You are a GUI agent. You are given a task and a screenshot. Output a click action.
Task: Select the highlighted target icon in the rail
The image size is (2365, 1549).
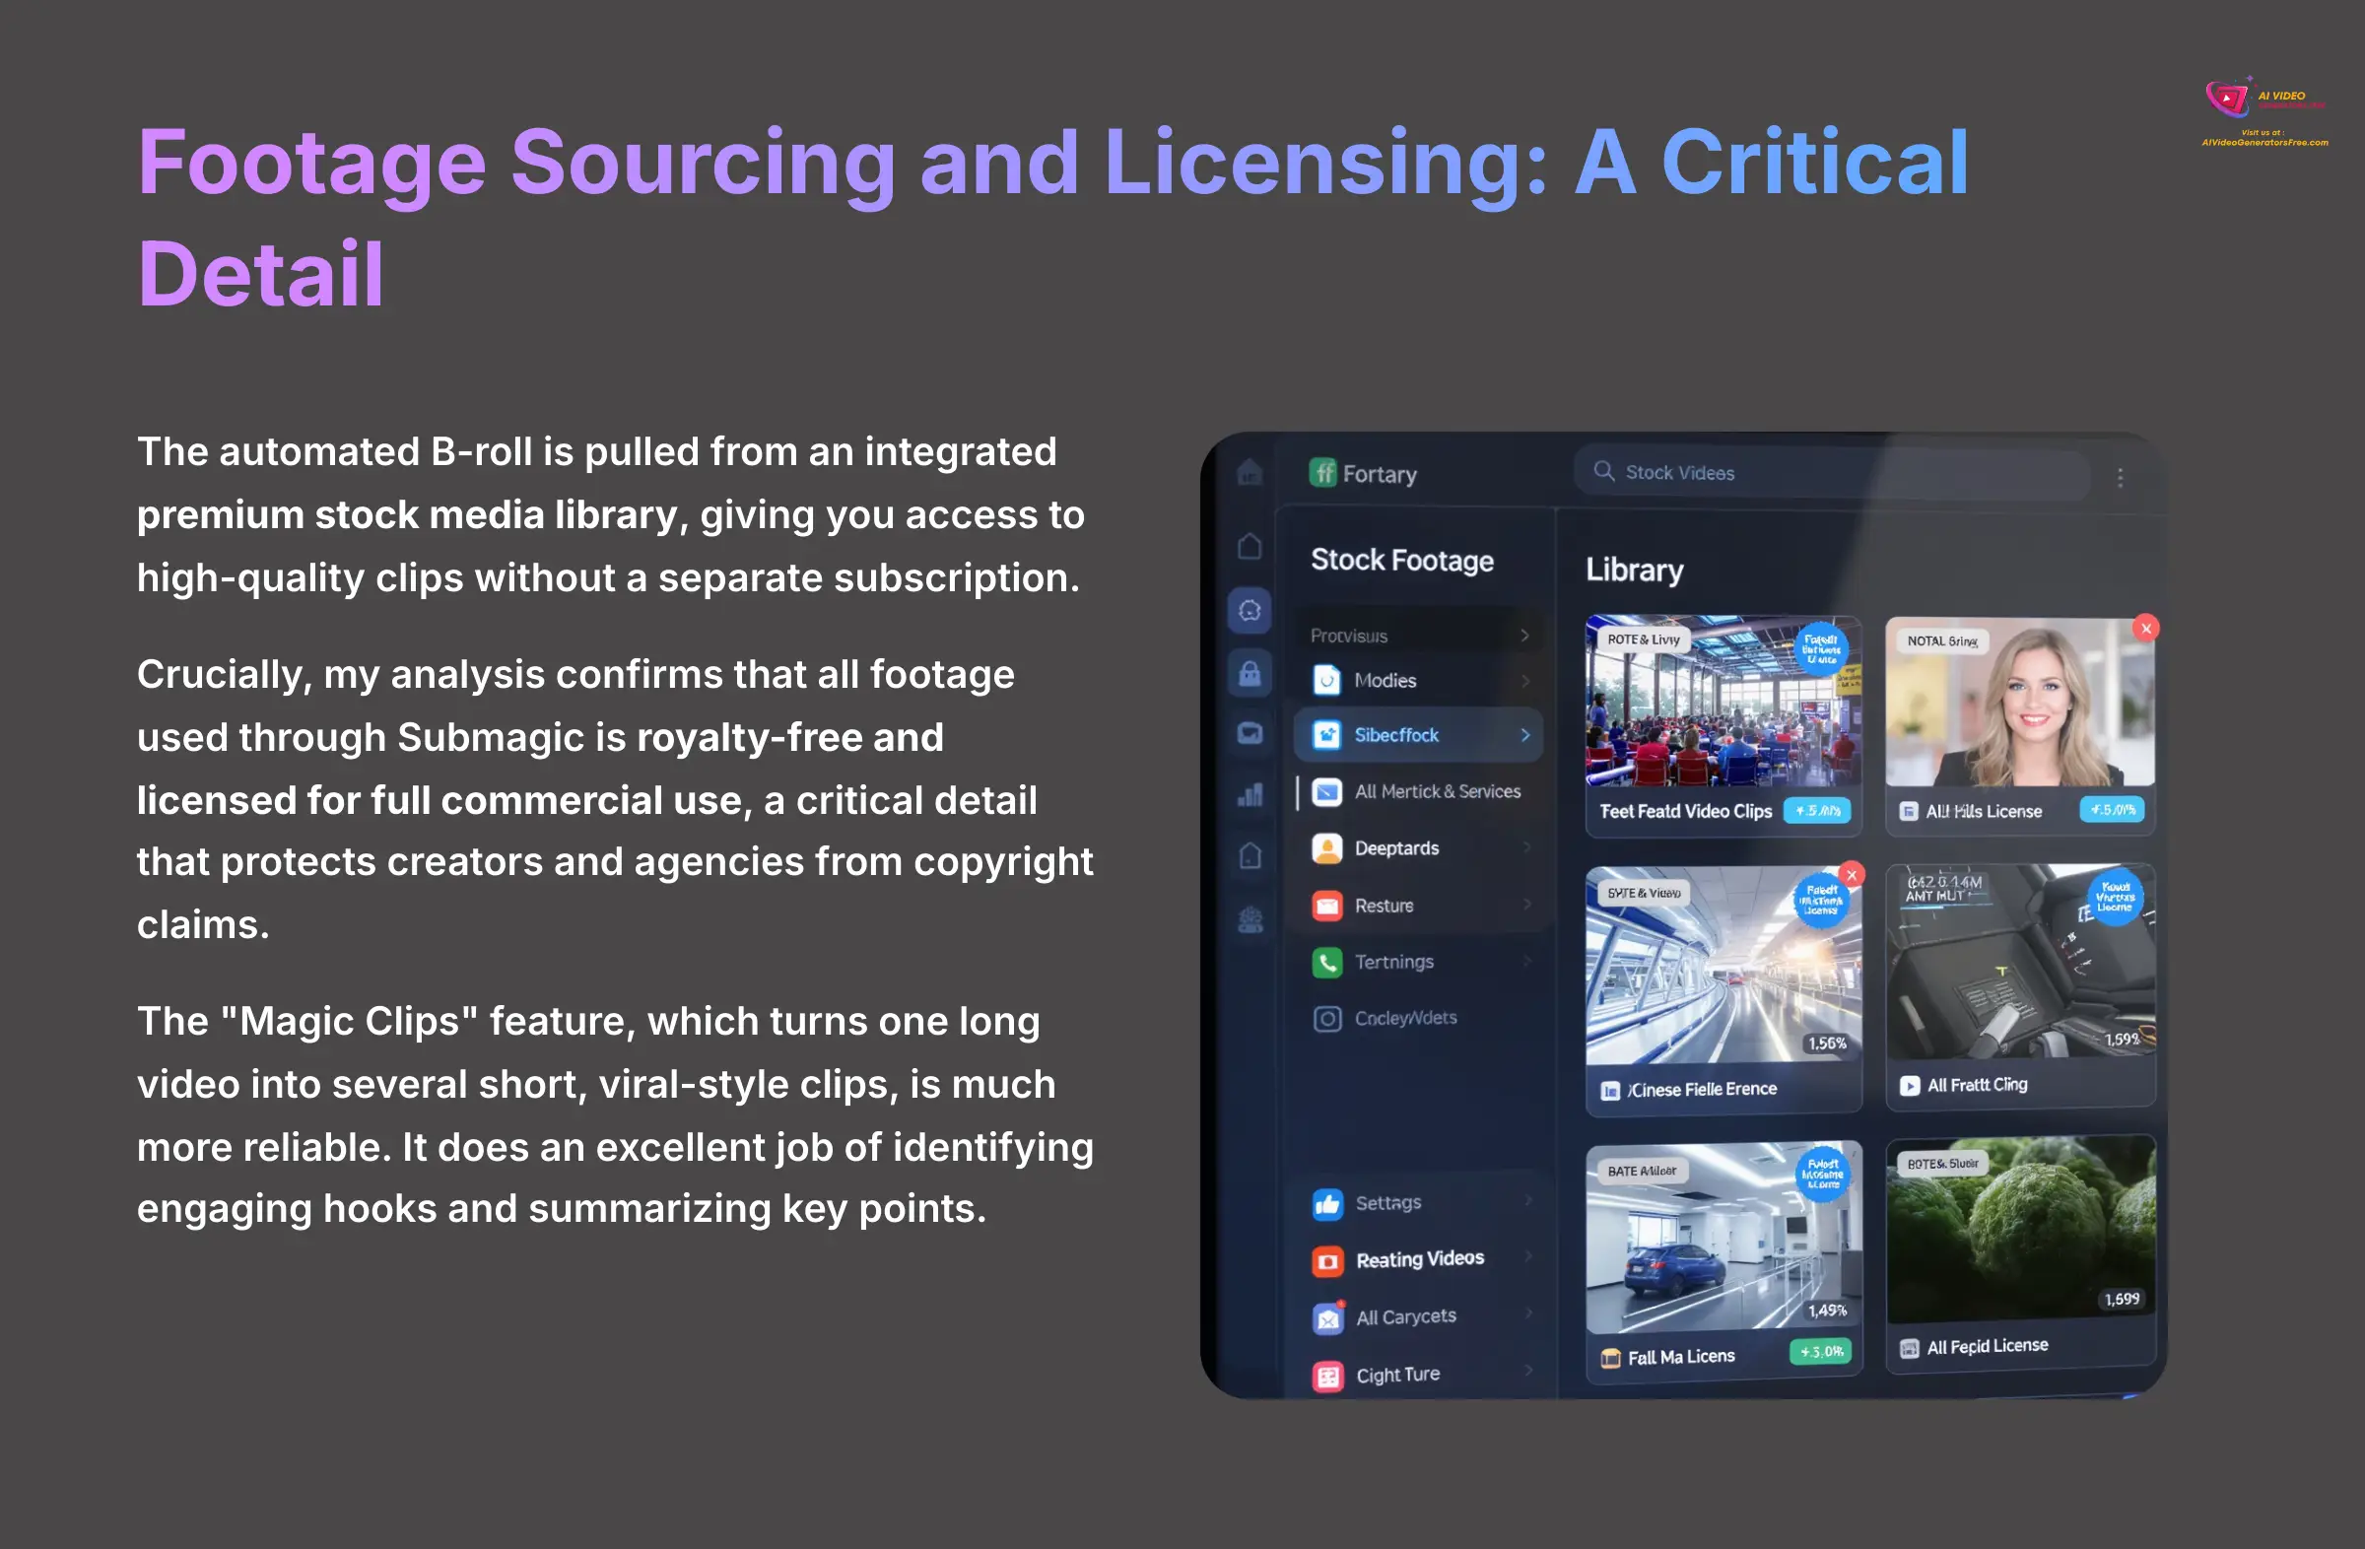coord(1250,610)
